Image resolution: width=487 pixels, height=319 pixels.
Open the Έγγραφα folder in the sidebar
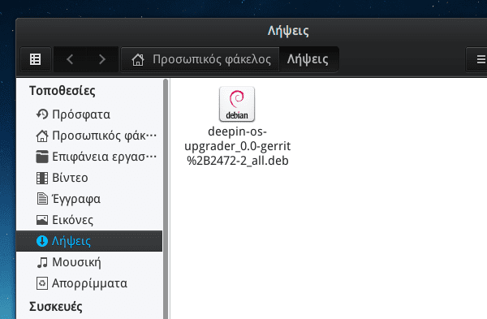[89, 199]
